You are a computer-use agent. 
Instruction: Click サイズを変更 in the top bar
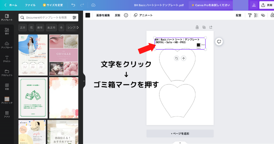[53, 5]
